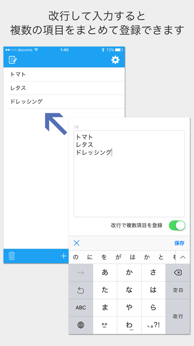This screenshot has height=346, width=194.
Task: Tap the た key
Action: click(x=105, y=290)
